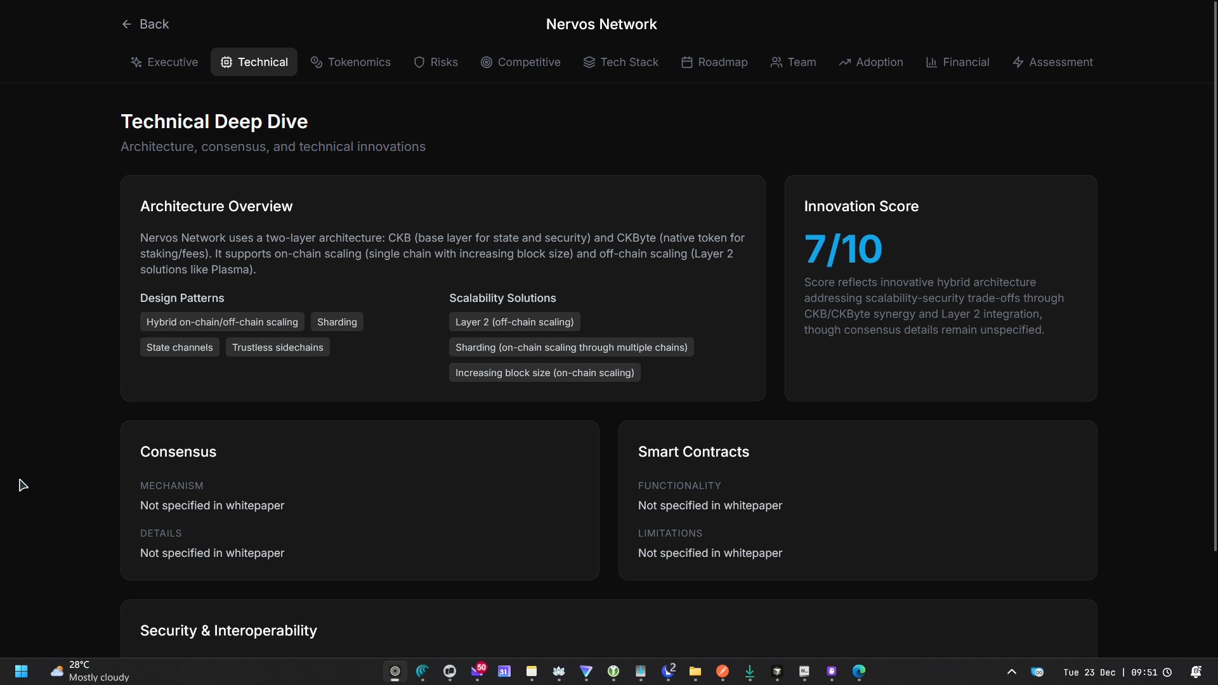
Task: Click the Assessment lightning bolt icon
Action: pyautogui.click(x=1018, y=62)
